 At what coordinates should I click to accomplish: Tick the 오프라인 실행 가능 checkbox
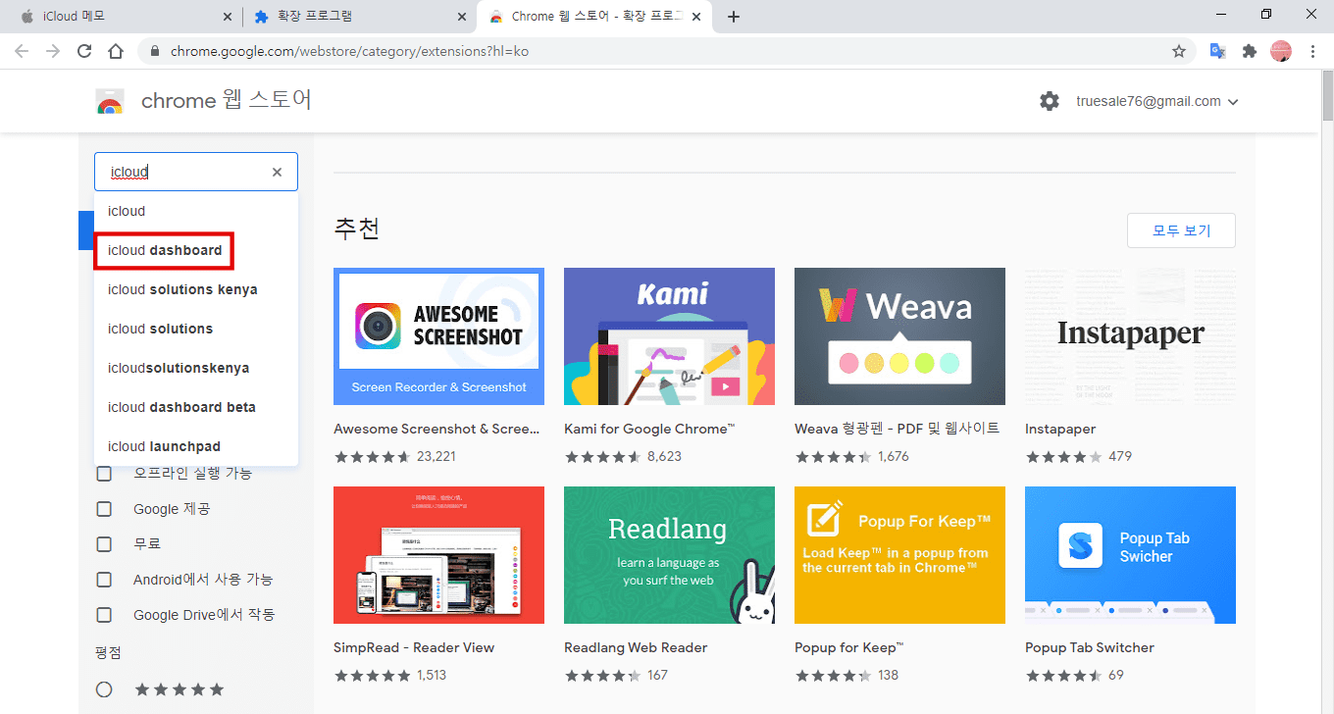pyautogui.click(x=104, y=474)
